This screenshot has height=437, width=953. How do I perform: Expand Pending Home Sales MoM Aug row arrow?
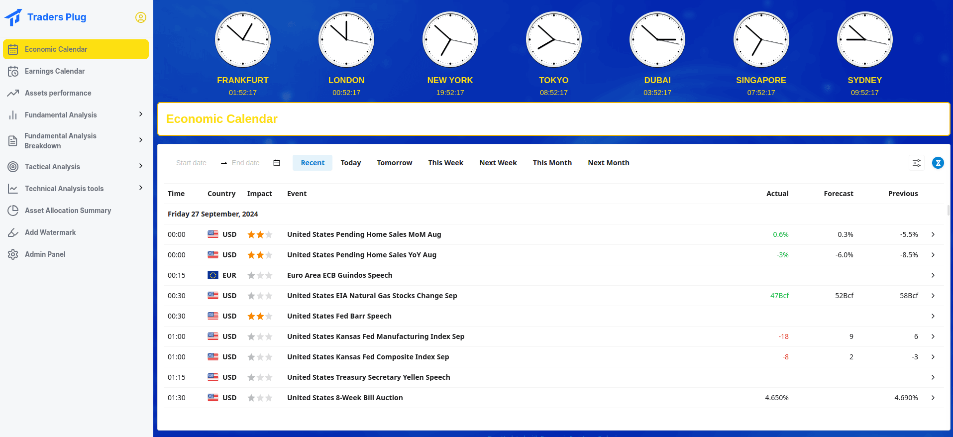(x=933, y=234)
